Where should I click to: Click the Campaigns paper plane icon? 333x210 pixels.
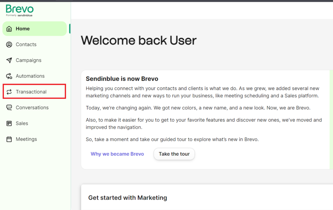[9, 60]
